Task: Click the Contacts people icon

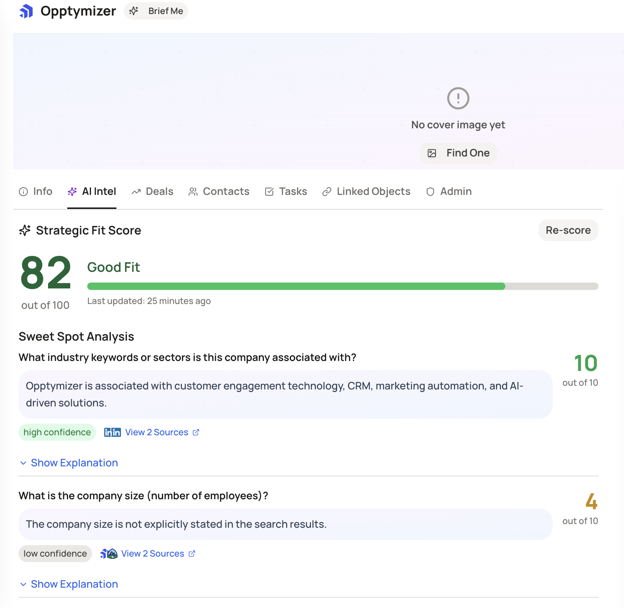Action: click(193, 192)
